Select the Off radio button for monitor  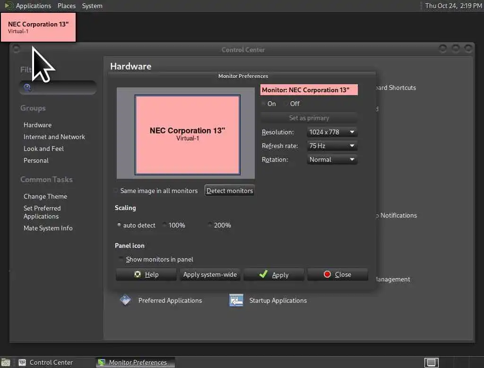click(286, 104)
